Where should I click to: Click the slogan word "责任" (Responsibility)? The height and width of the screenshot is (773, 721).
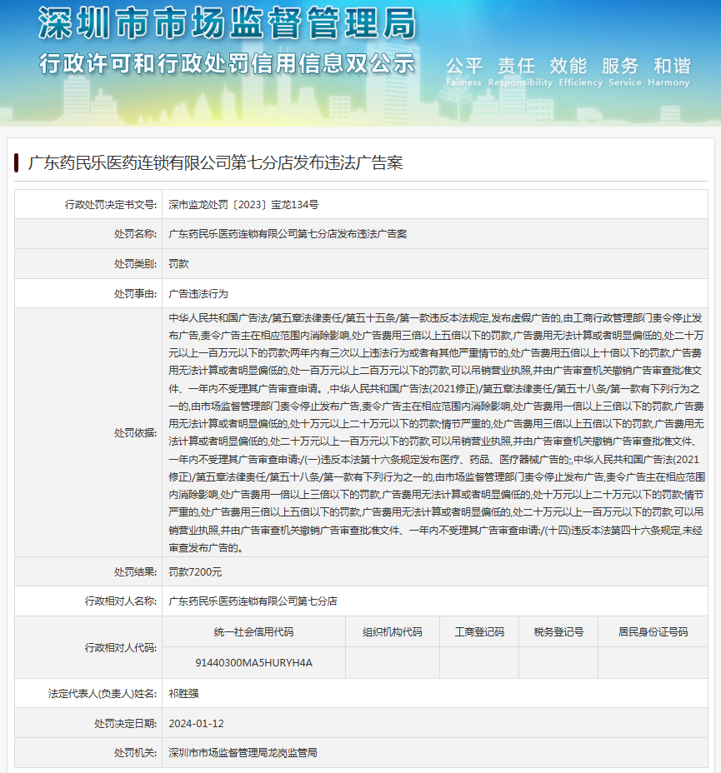(x=516, y=66)
